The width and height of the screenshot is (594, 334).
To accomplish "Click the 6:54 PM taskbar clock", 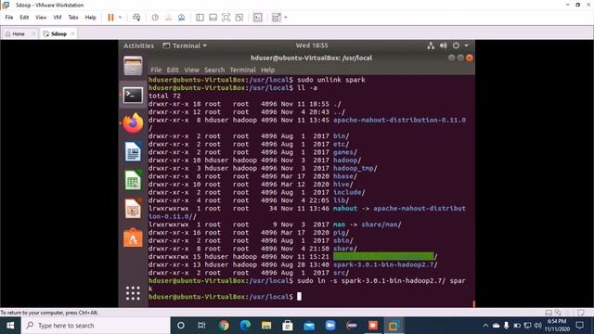I will (557, 326).
